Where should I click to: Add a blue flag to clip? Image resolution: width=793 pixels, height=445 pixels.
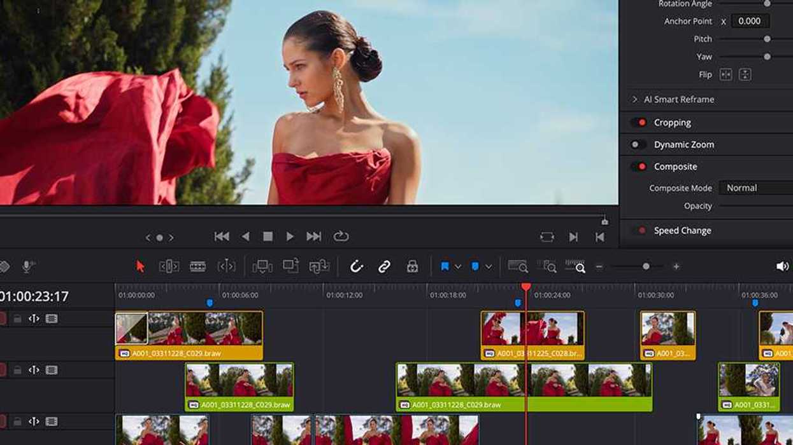[x=445, y=266]
